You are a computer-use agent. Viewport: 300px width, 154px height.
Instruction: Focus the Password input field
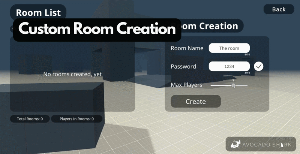point(229,66)
